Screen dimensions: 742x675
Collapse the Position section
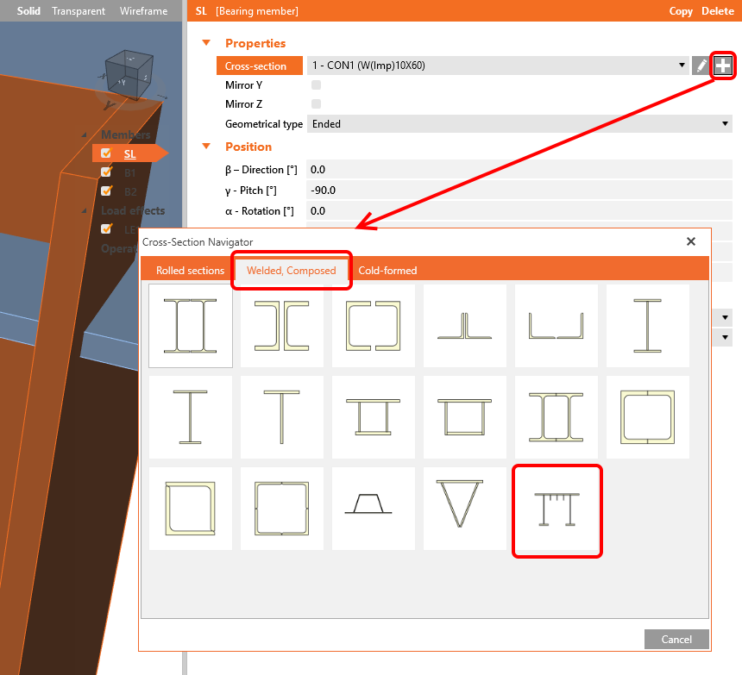coord(206,147)
